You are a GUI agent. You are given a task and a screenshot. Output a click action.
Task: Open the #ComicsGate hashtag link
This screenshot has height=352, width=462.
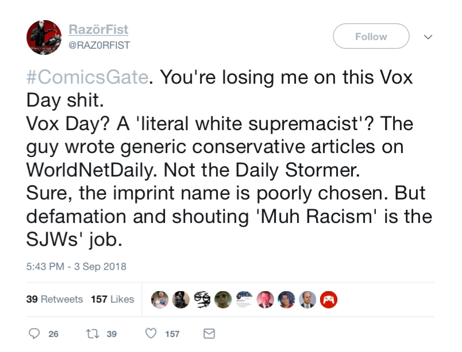pyautogui.click(x=87, y=77)
